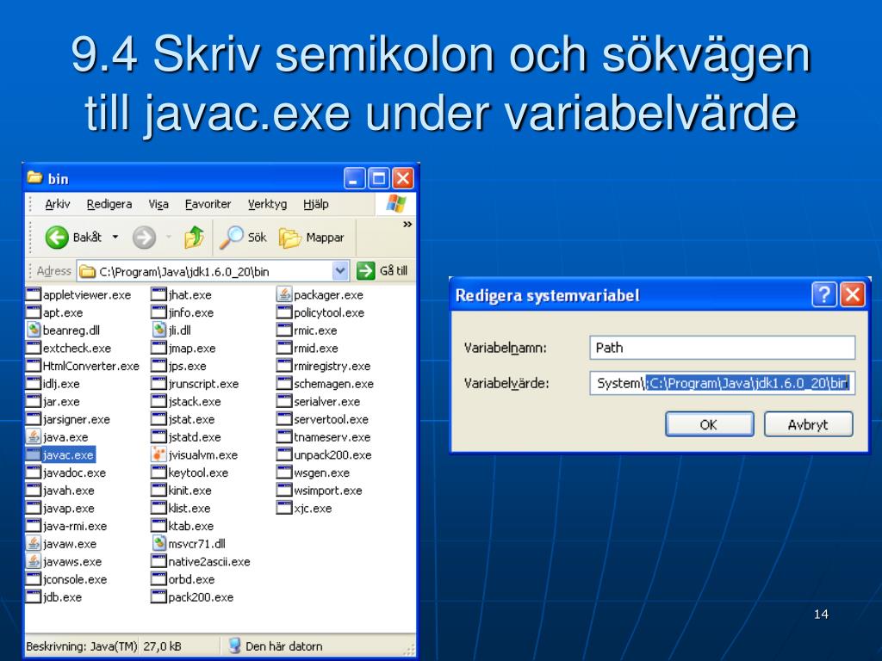Select the javaws.exe file icon

(34, 561)
